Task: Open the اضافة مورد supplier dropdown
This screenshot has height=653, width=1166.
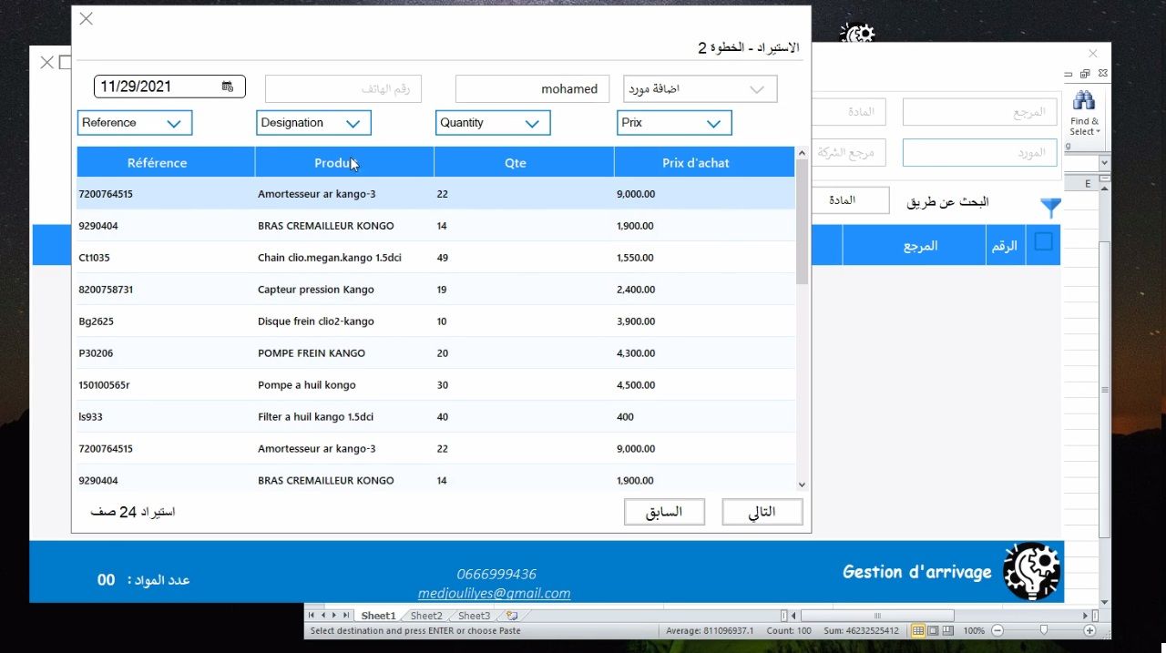Action: tap(756, 88)
